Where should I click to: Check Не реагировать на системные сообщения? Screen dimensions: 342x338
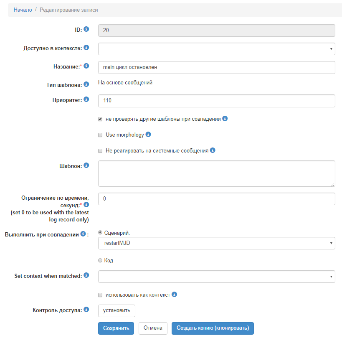(100, 150)
